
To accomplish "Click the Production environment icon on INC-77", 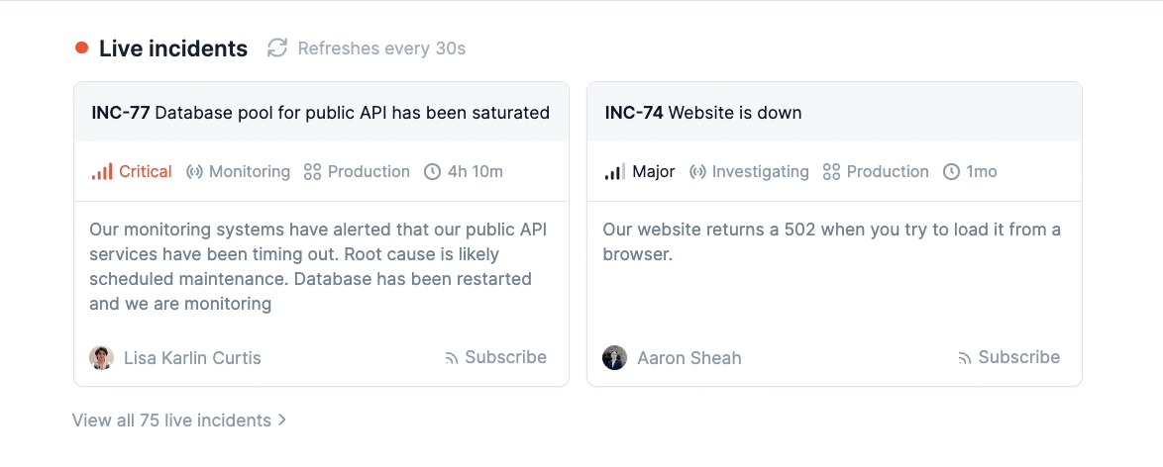I will 312,172.
